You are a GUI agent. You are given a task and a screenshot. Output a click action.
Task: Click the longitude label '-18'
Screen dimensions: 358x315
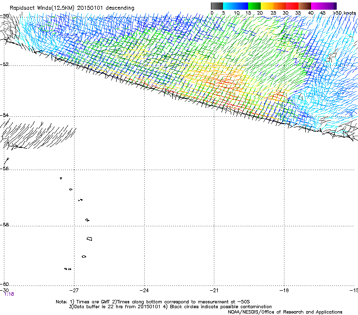click(284, 290)
